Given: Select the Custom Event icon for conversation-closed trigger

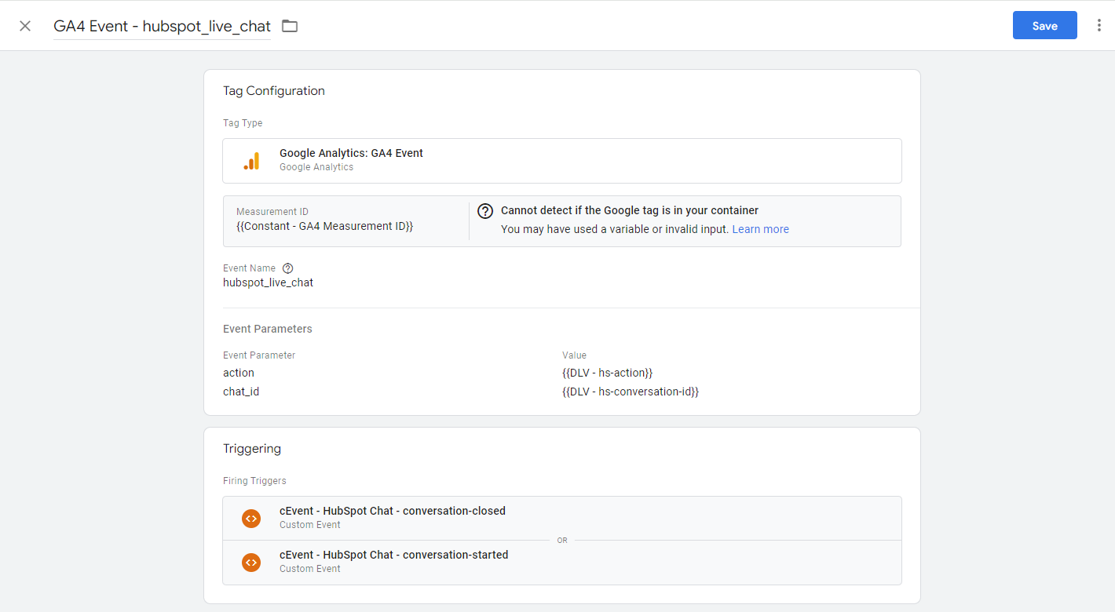Looking at the screenshot, I should [x=251, y=519].
